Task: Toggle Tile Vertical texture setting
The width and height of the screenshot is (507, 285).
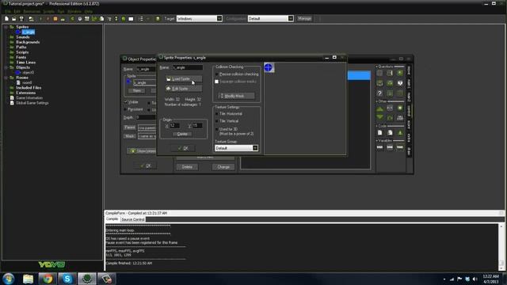Action: tap(216, 121)
